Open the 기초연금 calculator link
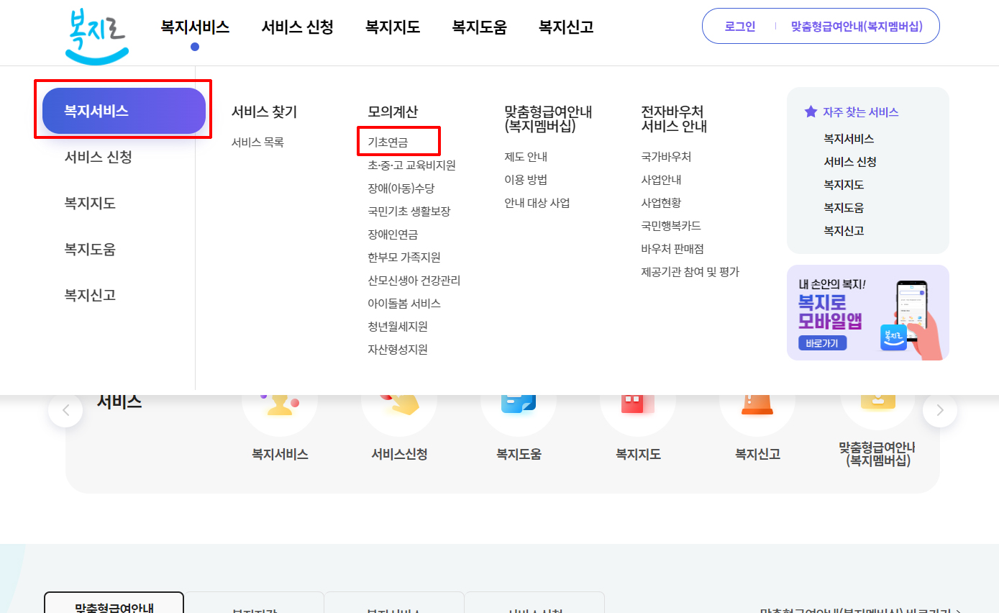 coord(398,140)
